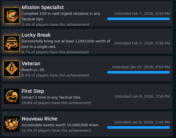Select the Veteran EXP badge icon
This screenshot has width=176, height=138.
[12, 69]
